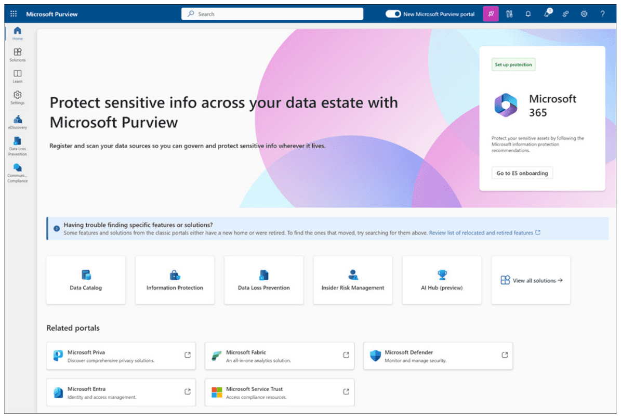Open eDiscovery from the sidebar
Image resolution: width=621 pixels, height=418 pixels.
(x=18, y=122)
